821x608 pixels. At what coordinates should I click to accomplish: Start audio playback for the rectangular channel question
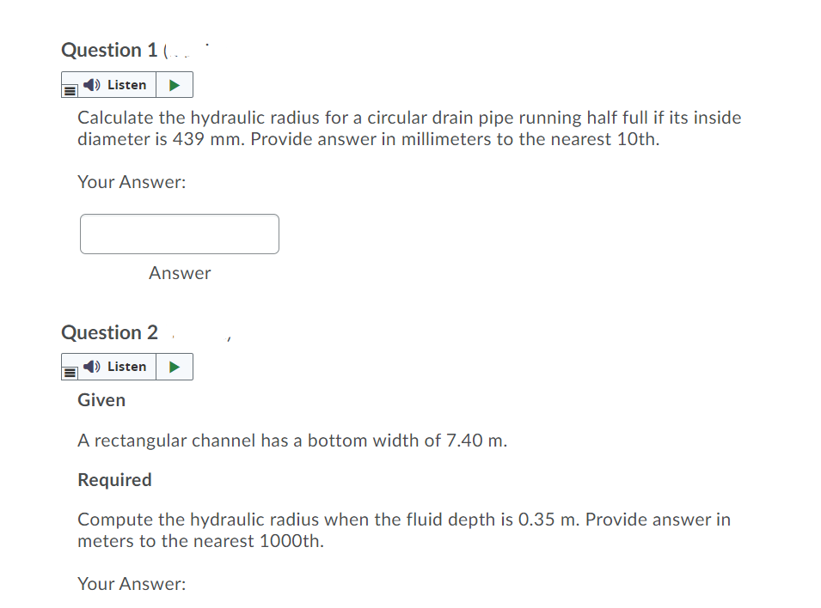point(175,367)
